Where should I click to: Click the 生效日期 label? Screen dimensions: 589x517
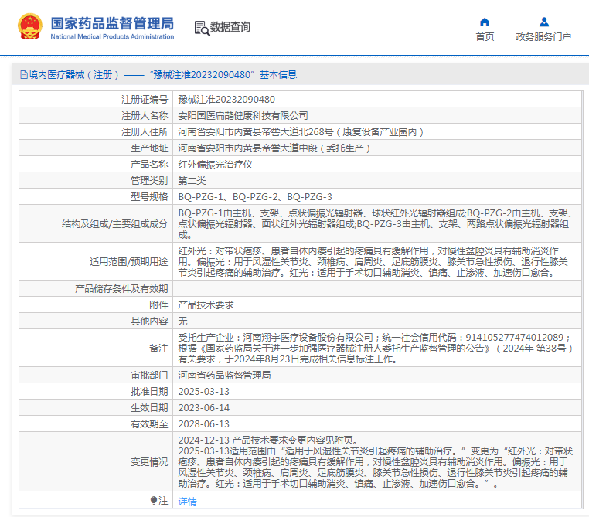click(149, 407)
